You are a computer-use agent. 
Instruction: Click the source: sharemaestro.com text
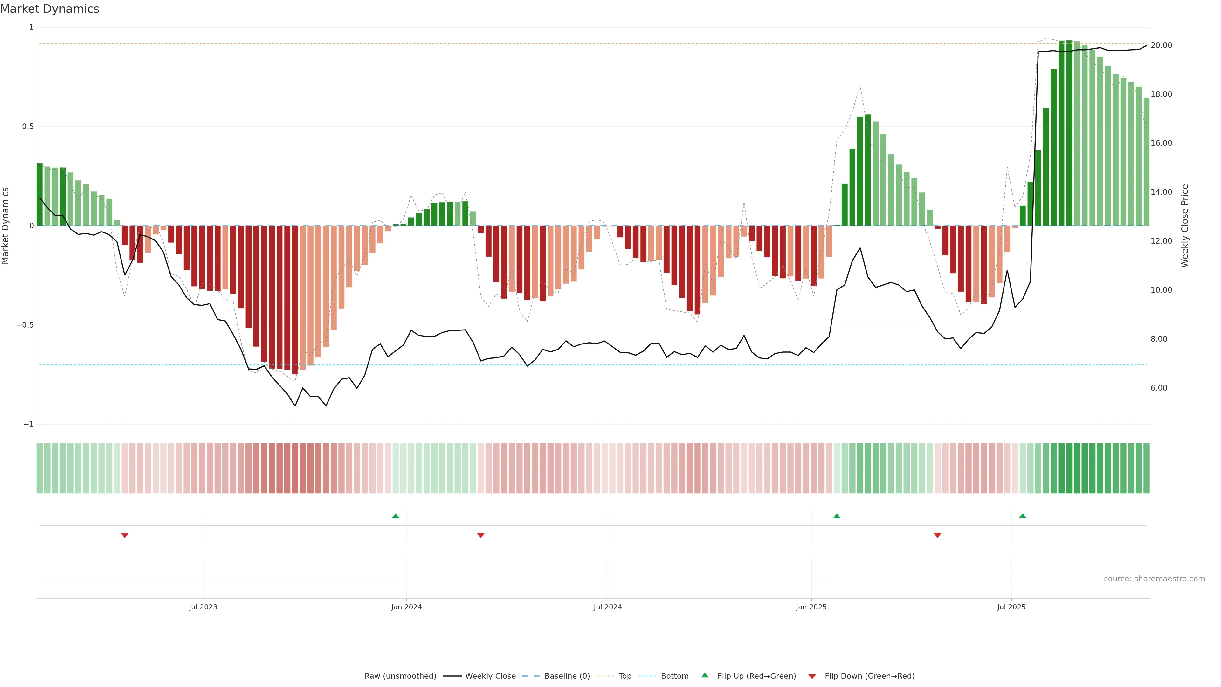(x=1154, y=579)
